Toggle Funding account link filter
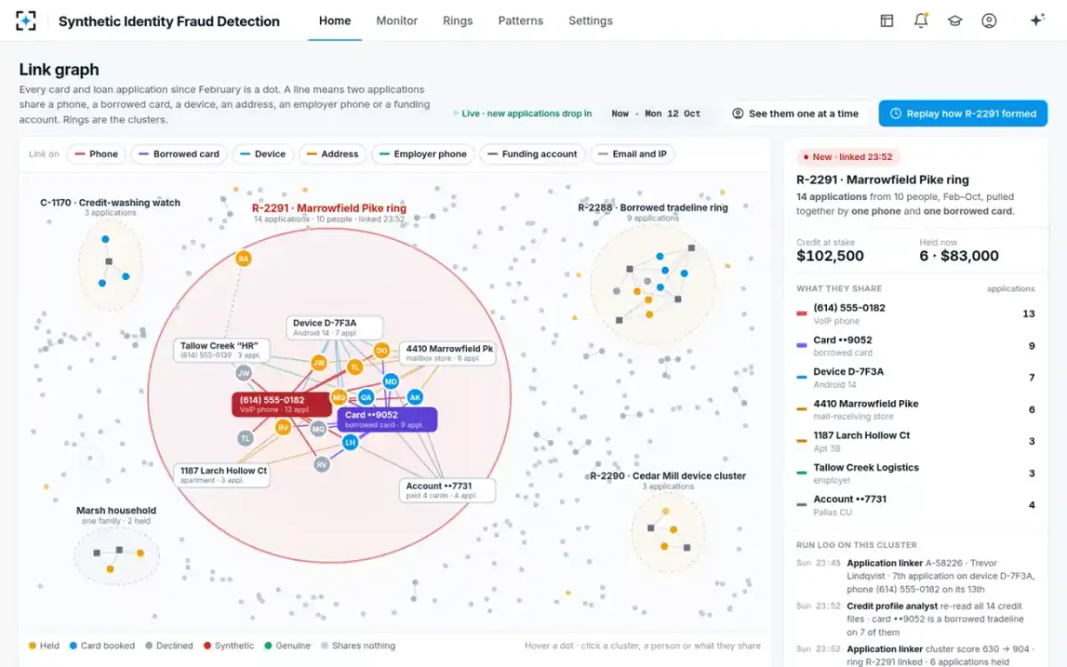This screenshot has width=1067, height=667. [x=533, y=154]
